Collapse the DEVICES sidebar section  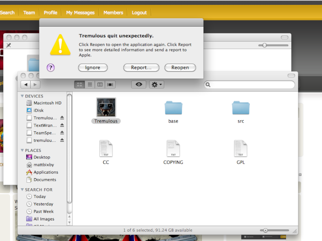pyautogui.click(x=22, y=96)
